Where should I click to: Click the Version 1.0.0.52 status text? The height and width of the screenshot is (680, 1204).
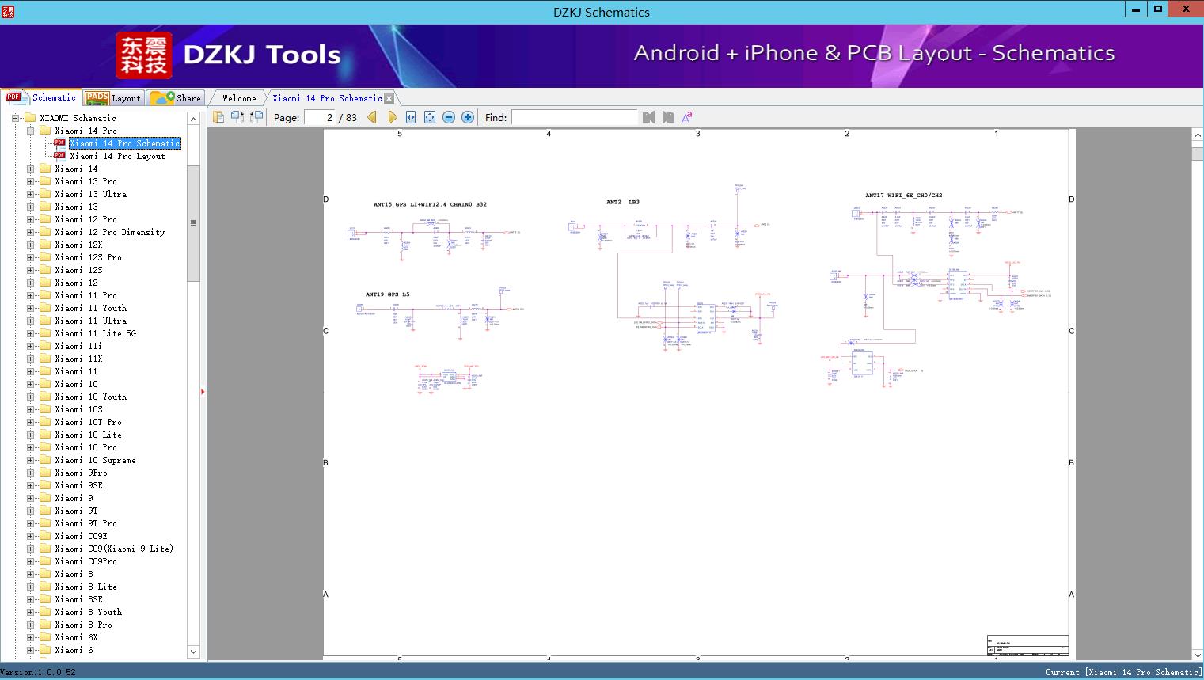coord(38,672)
